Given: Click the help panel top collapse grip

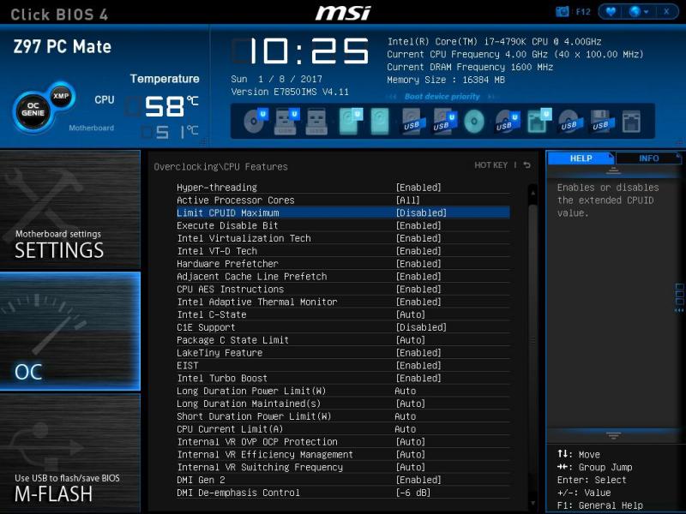Looking at the screenshot, I should (x=613, y=170).
